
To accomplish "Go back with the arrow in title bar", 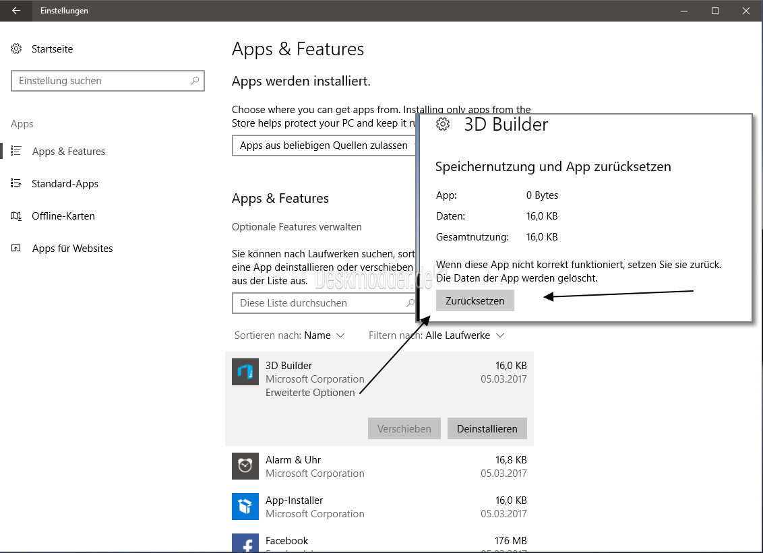I will coord(16,11).
